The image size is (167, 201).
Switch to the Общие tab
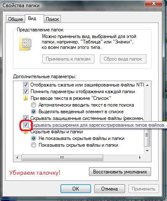[x=16, y=19]
